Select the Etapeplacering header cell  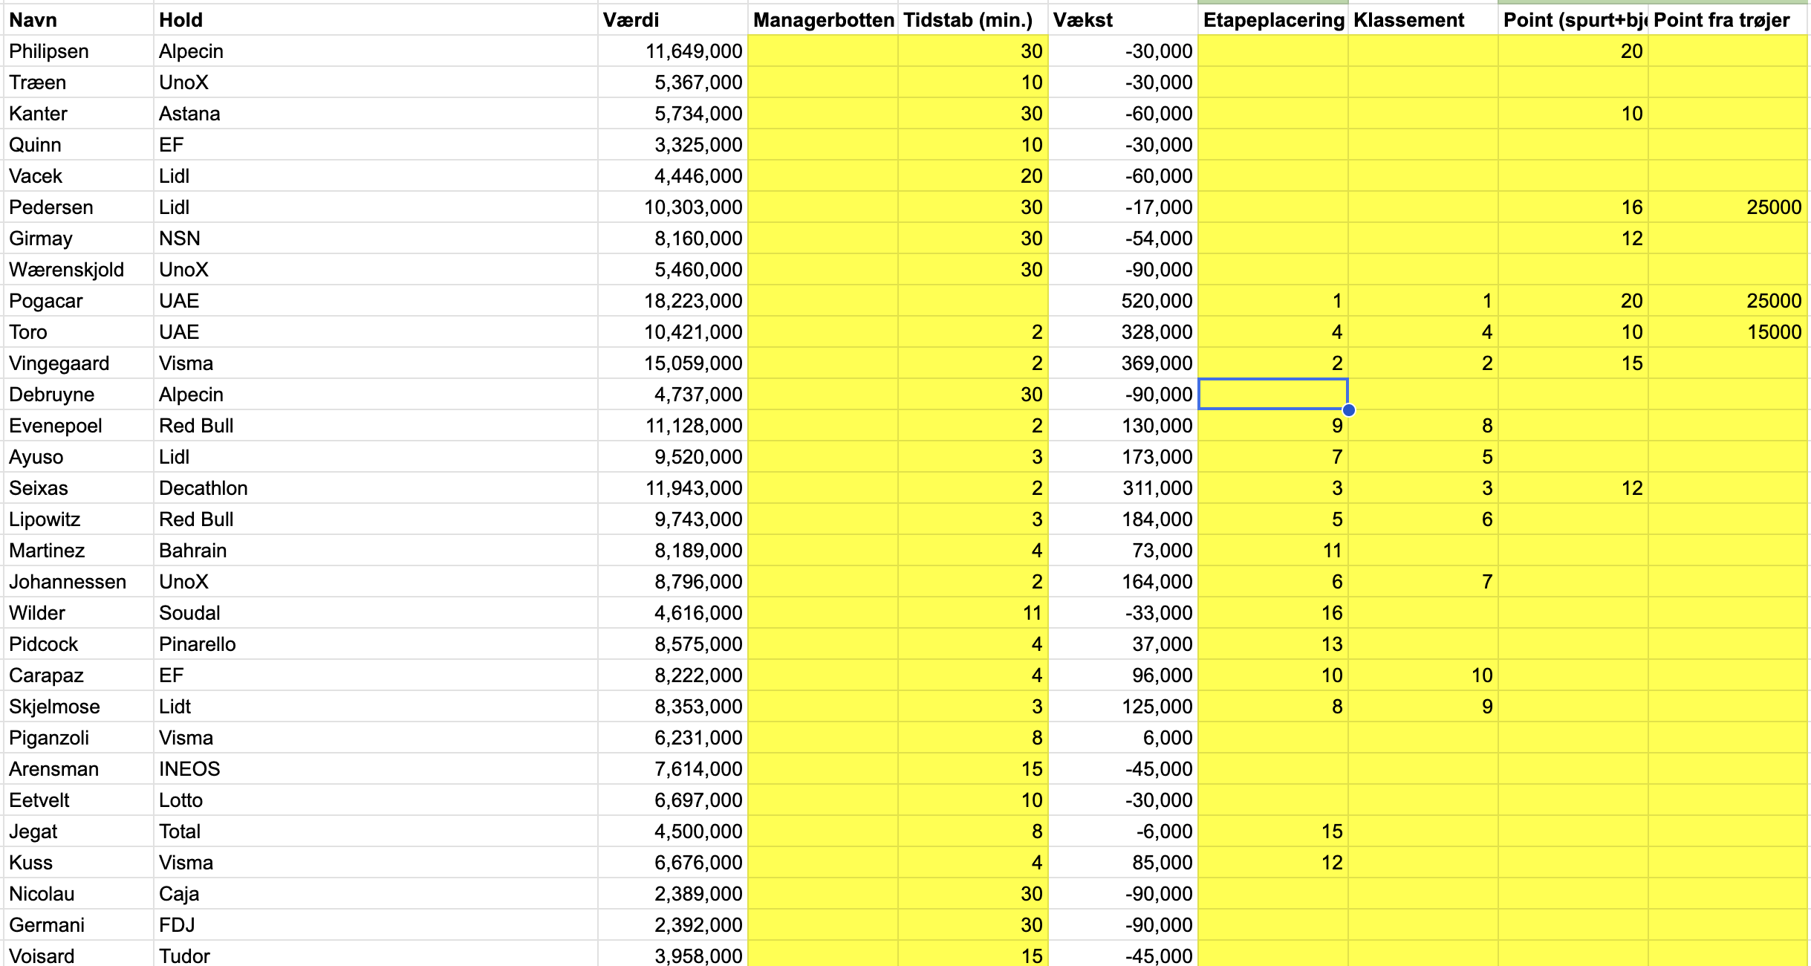[x=1273, y=20]
